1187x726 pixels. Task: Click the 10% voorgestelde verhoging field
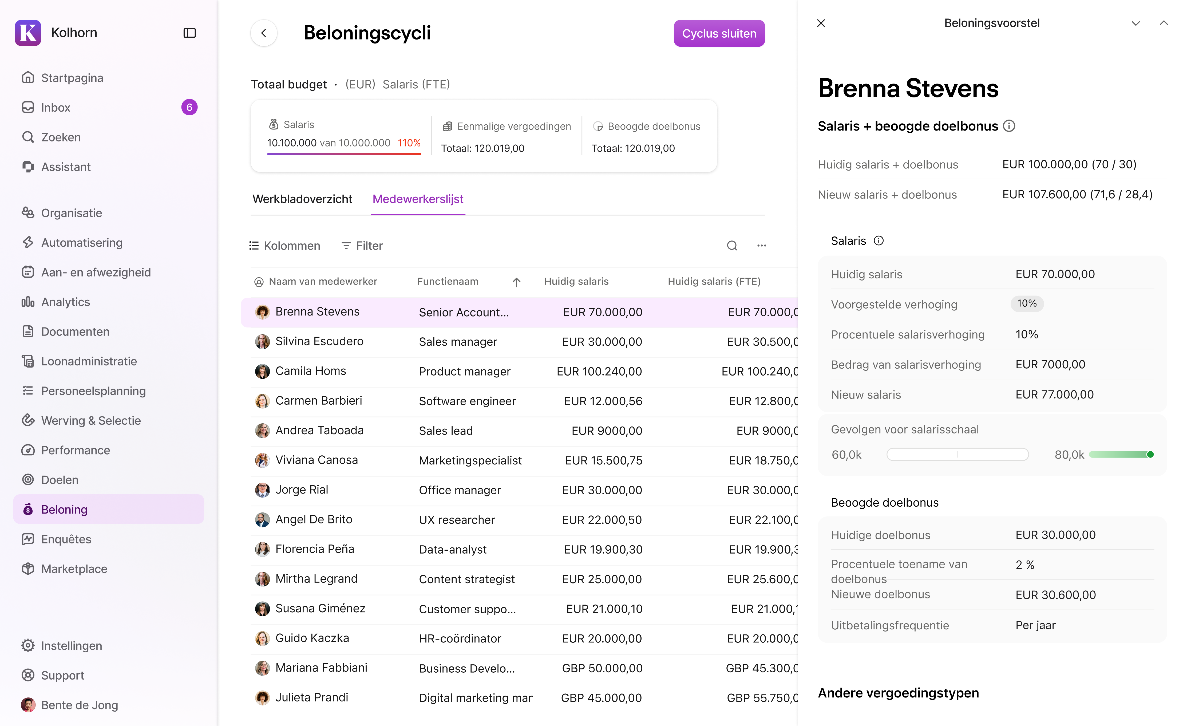(1027, 303)
